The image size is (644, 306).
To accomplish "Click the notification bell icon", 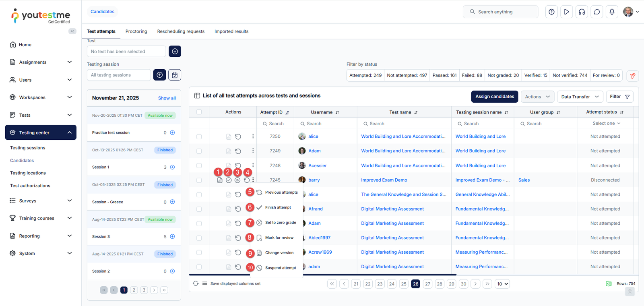I will [612, 12].
